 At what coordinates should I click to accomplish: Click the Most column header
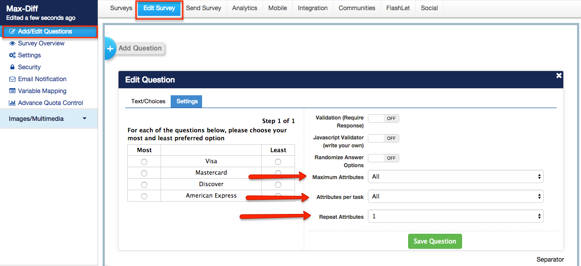[144, 150]
